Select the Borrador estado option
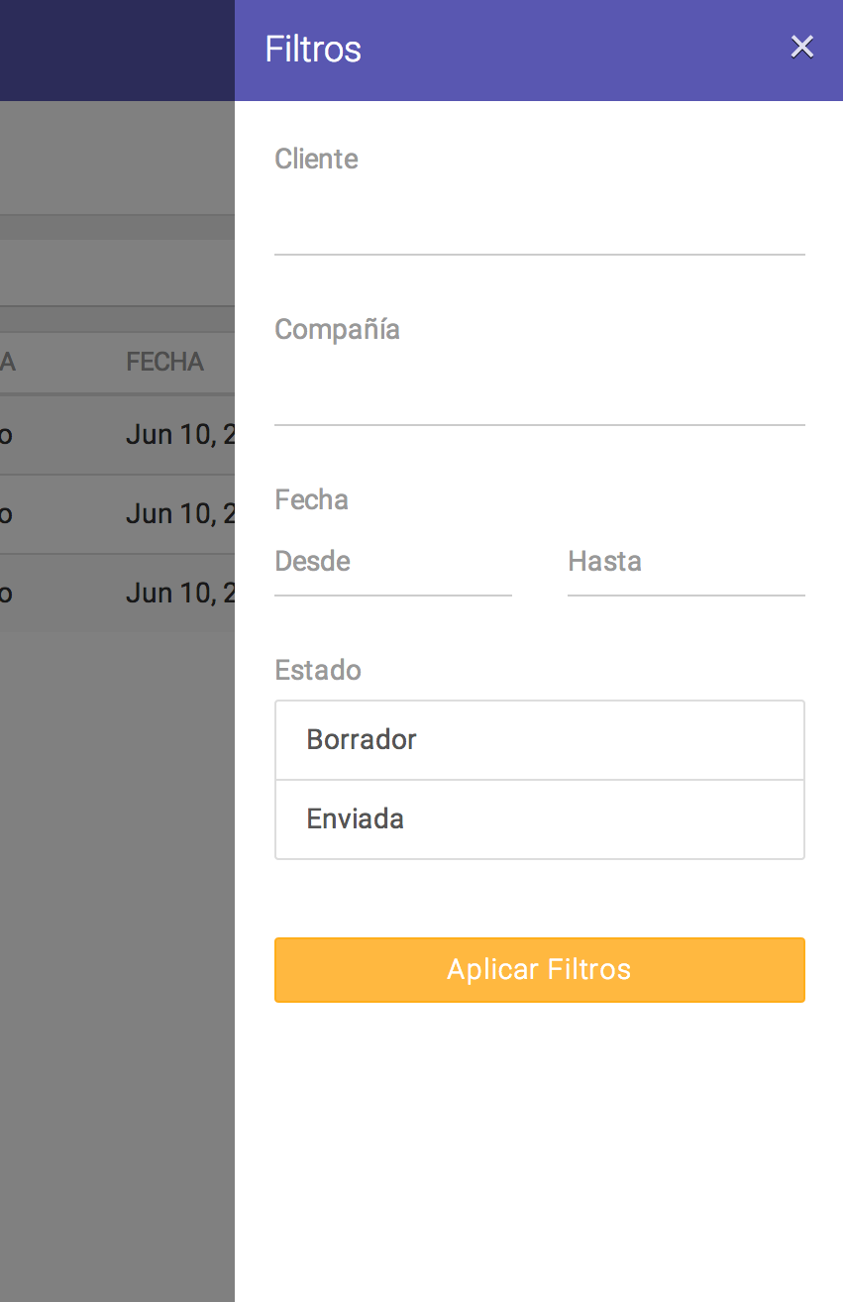 click(539, 739)
